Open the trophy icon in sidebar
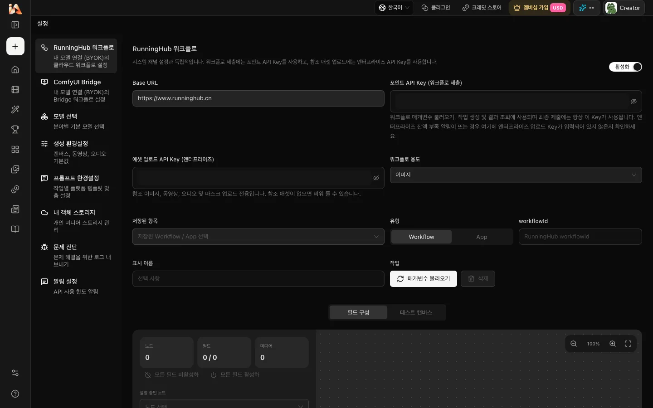Viewport: 653px width, 408px height. (15, 129)
